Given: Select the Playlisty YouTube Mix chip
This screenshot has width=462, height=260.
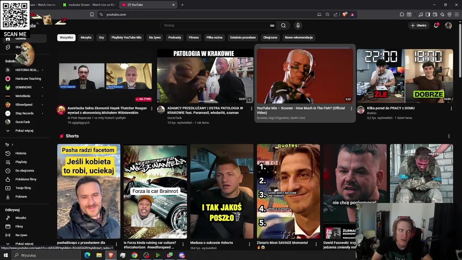Looking at the screenshot, I should [x=126, y=38].
